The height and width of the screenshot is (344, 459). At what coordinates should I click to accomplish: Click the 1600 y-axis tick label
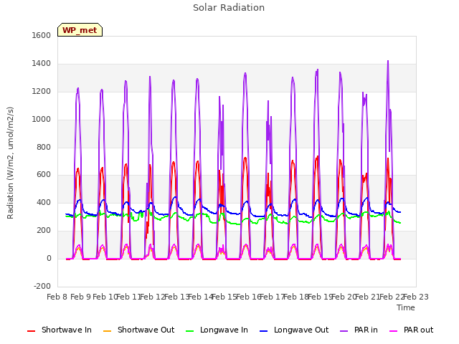click(x=42, y=35)
